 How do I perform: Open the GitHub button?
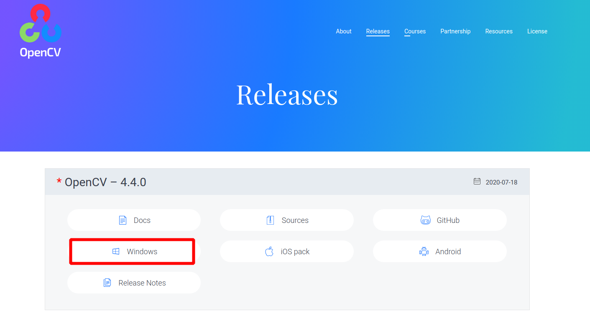[440, 220]
